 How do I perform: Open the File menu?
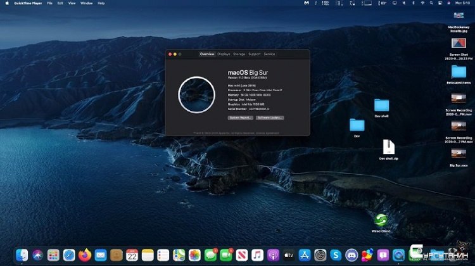[x=49, y=3]
